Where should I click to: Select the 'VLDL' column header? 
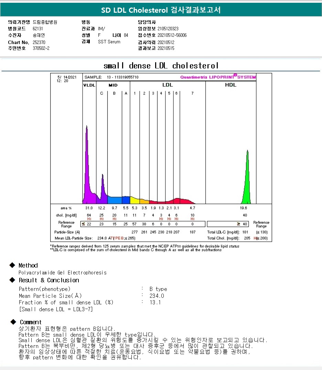click(89, 85)
